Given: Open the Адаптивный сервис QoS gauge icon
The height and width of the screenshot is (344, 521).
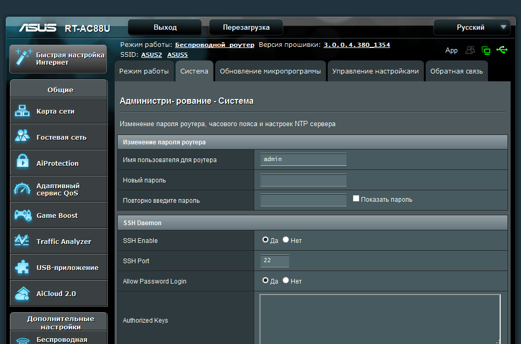Looking at the screenshot, I should tap(22, 189).
